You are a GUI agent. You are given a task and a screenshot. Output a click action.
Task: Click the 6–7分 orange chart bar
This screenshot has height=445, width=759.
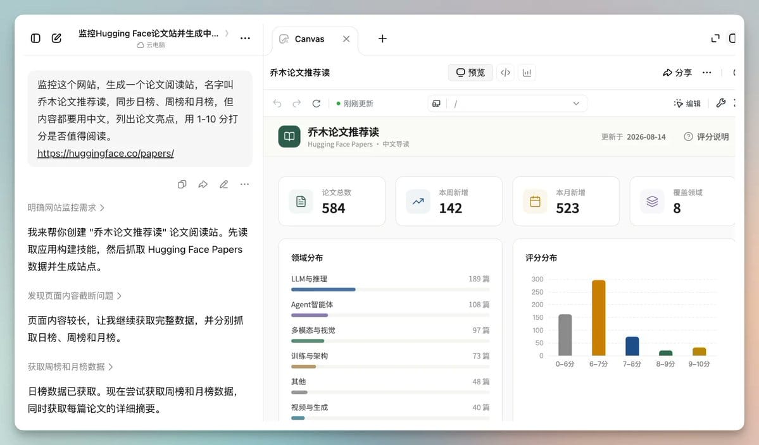[x=599, y=318]
